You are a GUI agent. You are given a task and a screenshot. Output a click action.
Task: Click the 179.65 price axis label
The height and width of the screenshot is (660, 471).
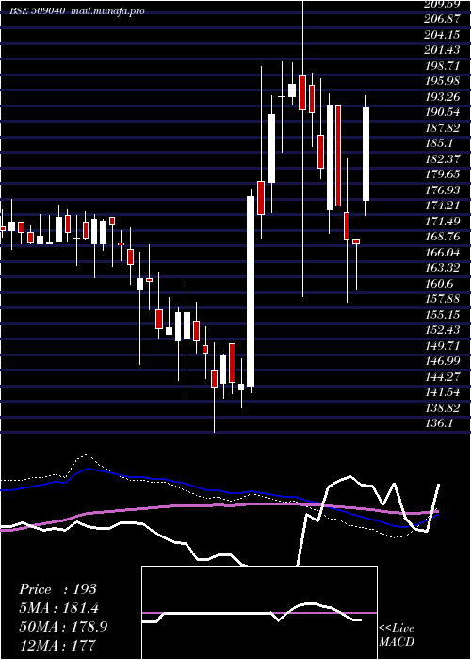pos(443,174)
